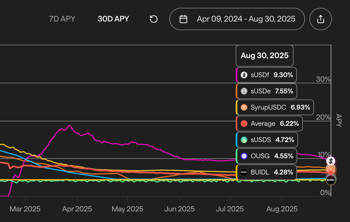Click the sUSDS 4.72% value
350x222 pixels.
285,140
